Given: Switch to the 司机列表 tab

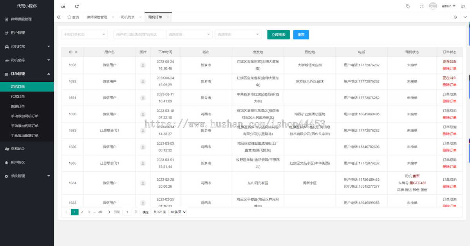Looking at the screenshot, I should tap(128, 17).
